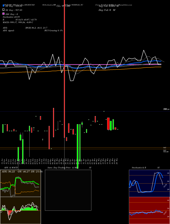Select the '200 Day = 0' label
Image resolution: width=170 pixels, height=224 pixels.
coord(12,14)
